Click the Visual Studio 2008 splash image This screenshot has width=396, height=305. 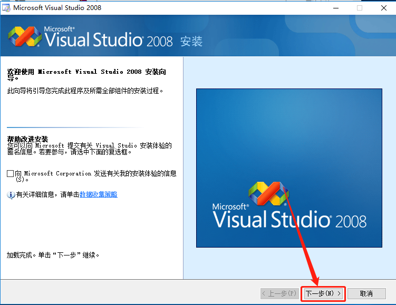click(x=289, y=168)
